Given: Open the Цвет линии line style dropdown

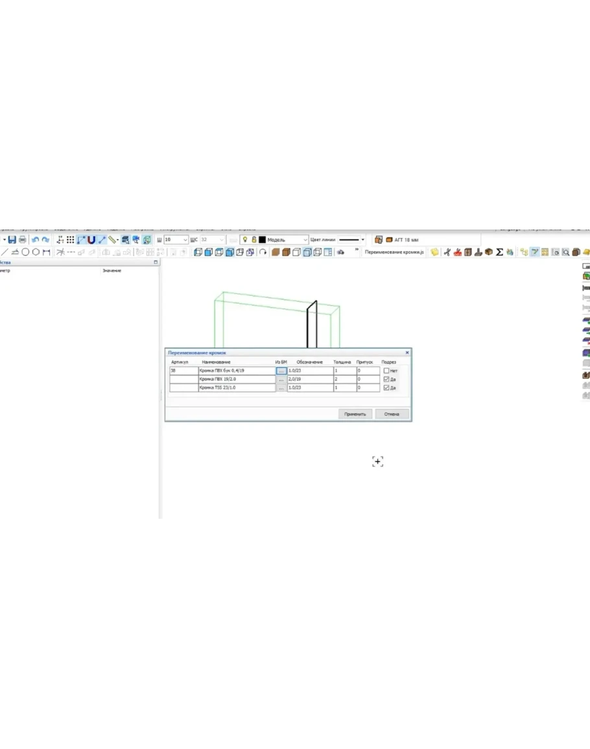Looking at the screenshot, I should click(x=362, y=240).
